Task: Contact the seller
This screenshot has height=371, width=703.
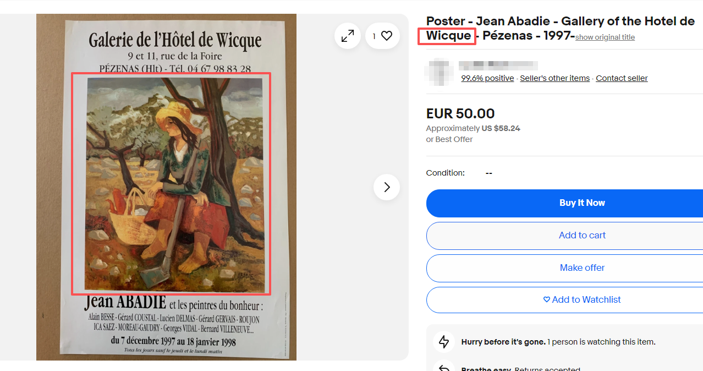Action: pyautogui.click(x=622, y=78)
